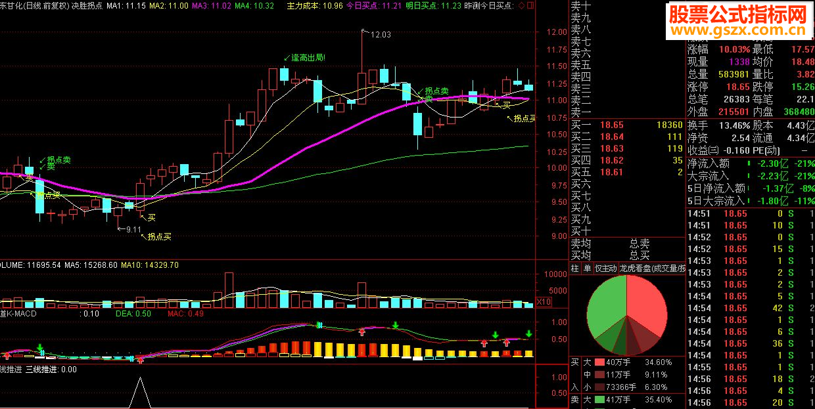
Task: Open the 龙虎看盘 tab
Action: click(x=652, y=269)
